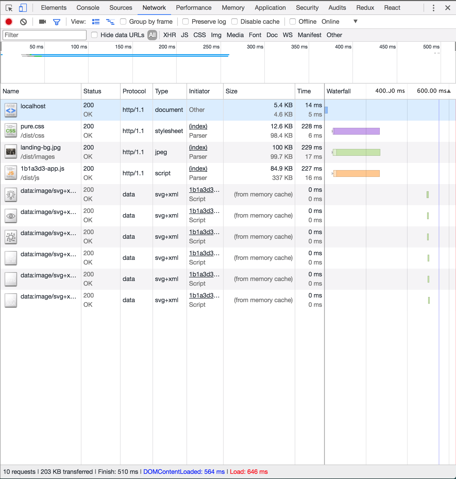Enable the Disable cache checkbox
The width and height of the screenshot is (456, 479).
point(234,22)
